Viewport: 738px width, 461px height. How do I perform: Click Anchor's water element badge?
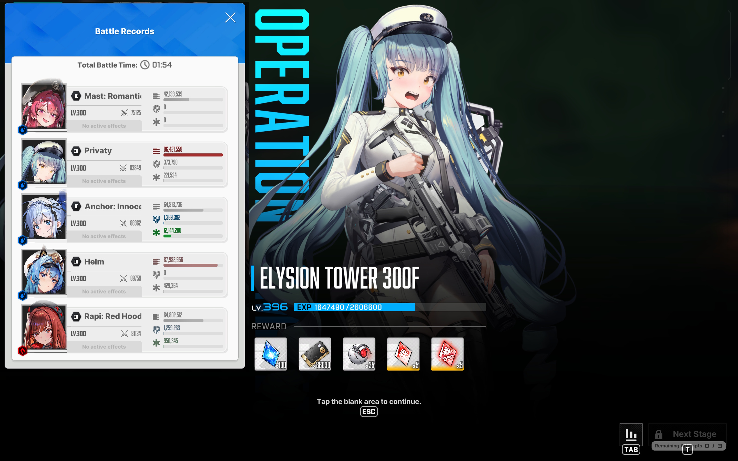[23, 240]
